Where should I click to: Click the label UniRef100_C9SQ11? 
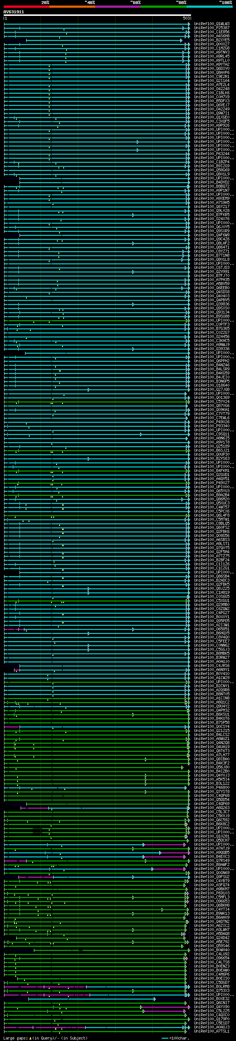tap(212, 434)
